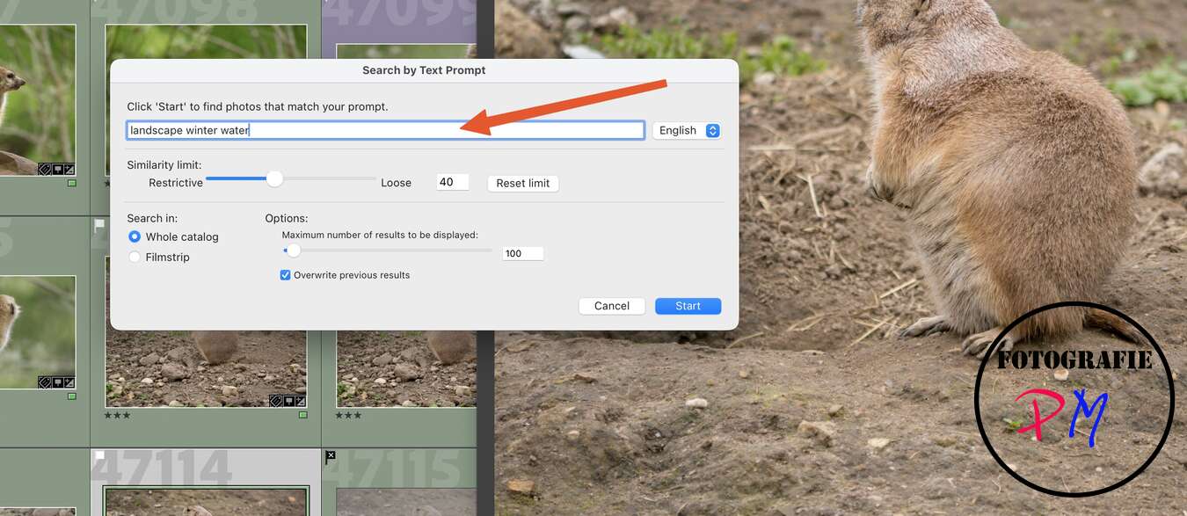Click the keyword tag badge on the thumbnail above cell 47114
Image resolution: width=1187 pixels, height=516 pixels.
click(275, 401)
